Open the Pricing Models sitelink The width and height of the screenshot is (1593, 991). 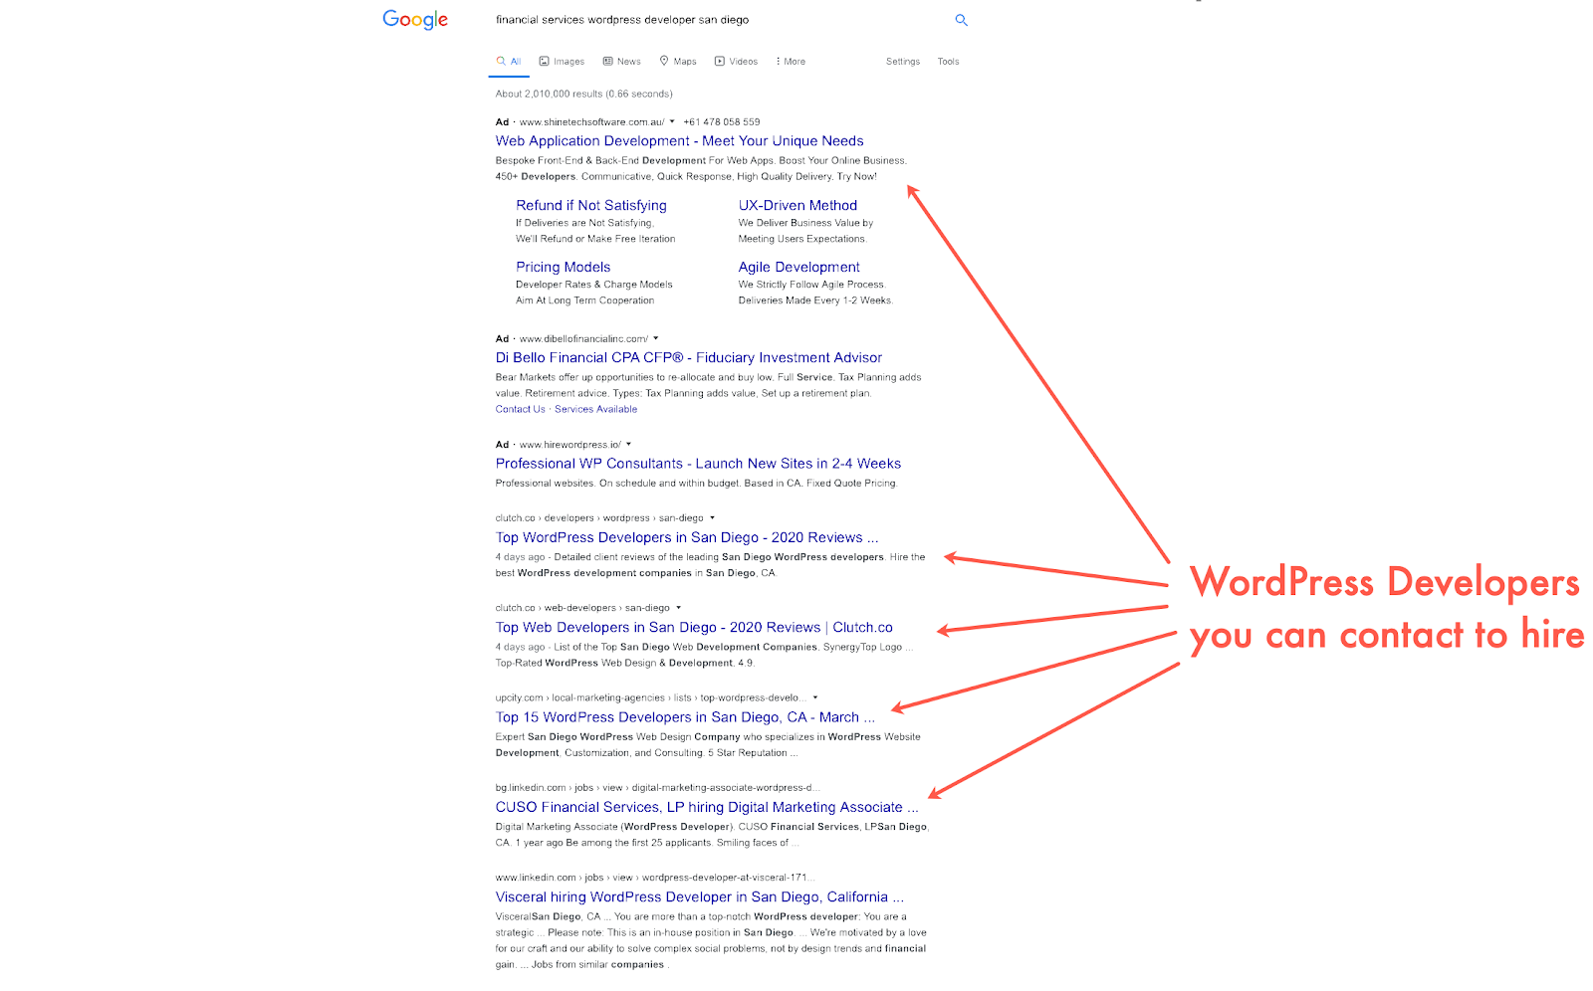[x=564, y=267]
